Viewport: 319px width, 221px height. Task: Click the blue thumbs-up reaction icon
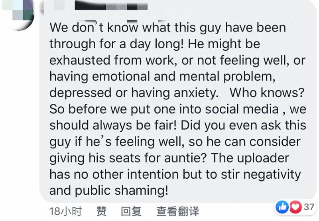[x=282, y=207]
